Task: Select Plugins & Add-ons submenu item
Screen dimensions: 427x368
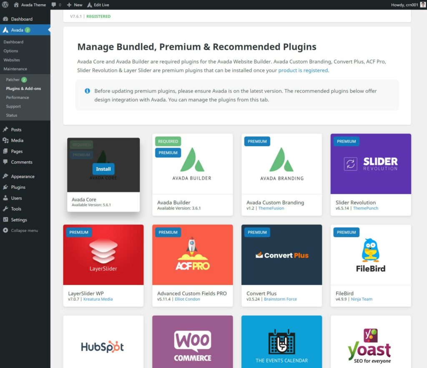Action: tap(23, 88)
